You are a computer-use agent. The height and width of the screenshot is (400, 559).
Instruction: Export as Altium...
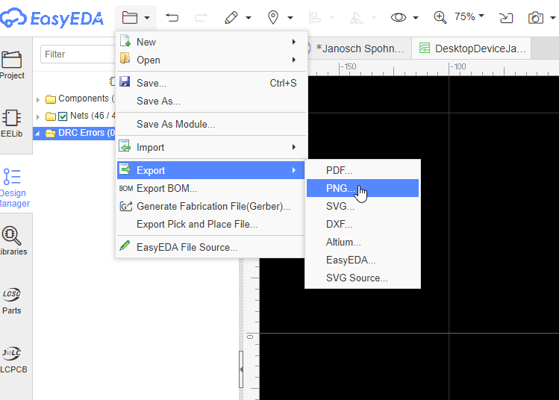pos(363,242)
